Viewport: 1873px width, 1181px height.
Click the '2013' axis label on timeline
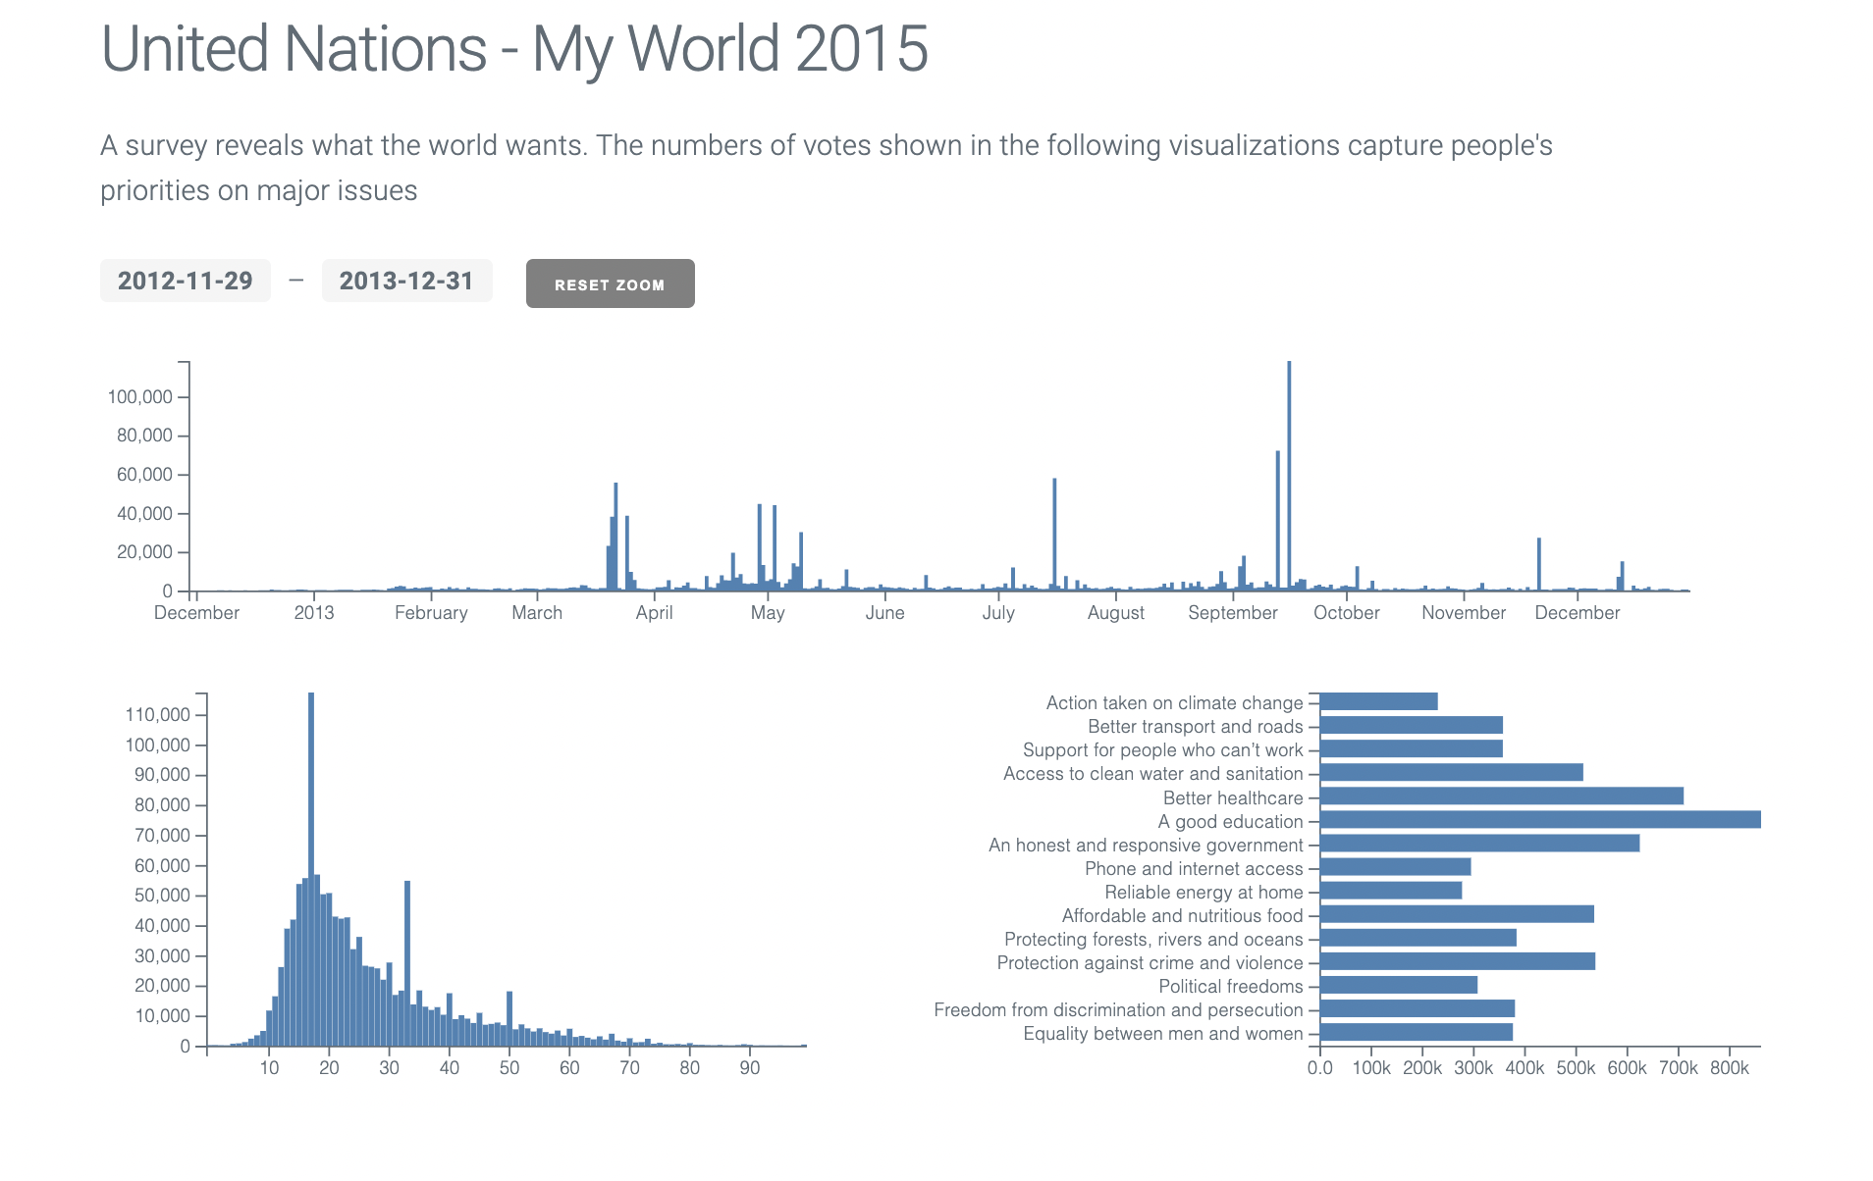(314, 612)
